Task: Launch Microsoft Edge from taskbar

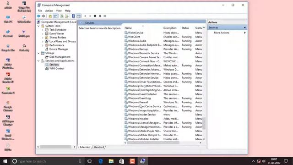Action: 101,161
